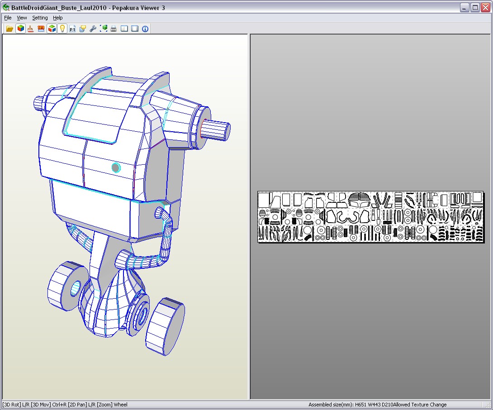Click the fit-to-view green cube icon
493x410 pixels.
(x=104, y=29)
